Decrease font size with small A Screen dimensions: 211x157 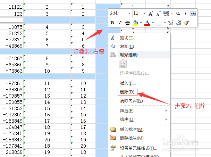click(158, 14)
